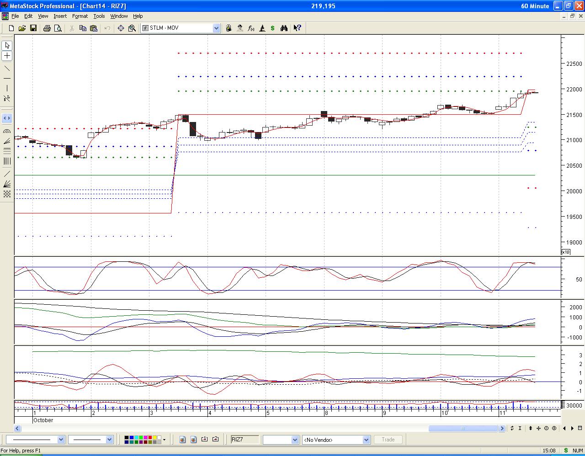Select the crosshair target icon in toolbar
585x456 pixels.
click(x=121, y=28)
